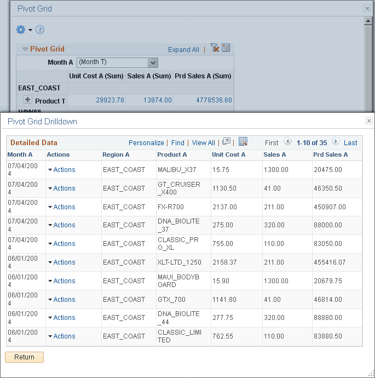
Task: Open Actions for the FX-R700 row
Action: pos(62,207)
